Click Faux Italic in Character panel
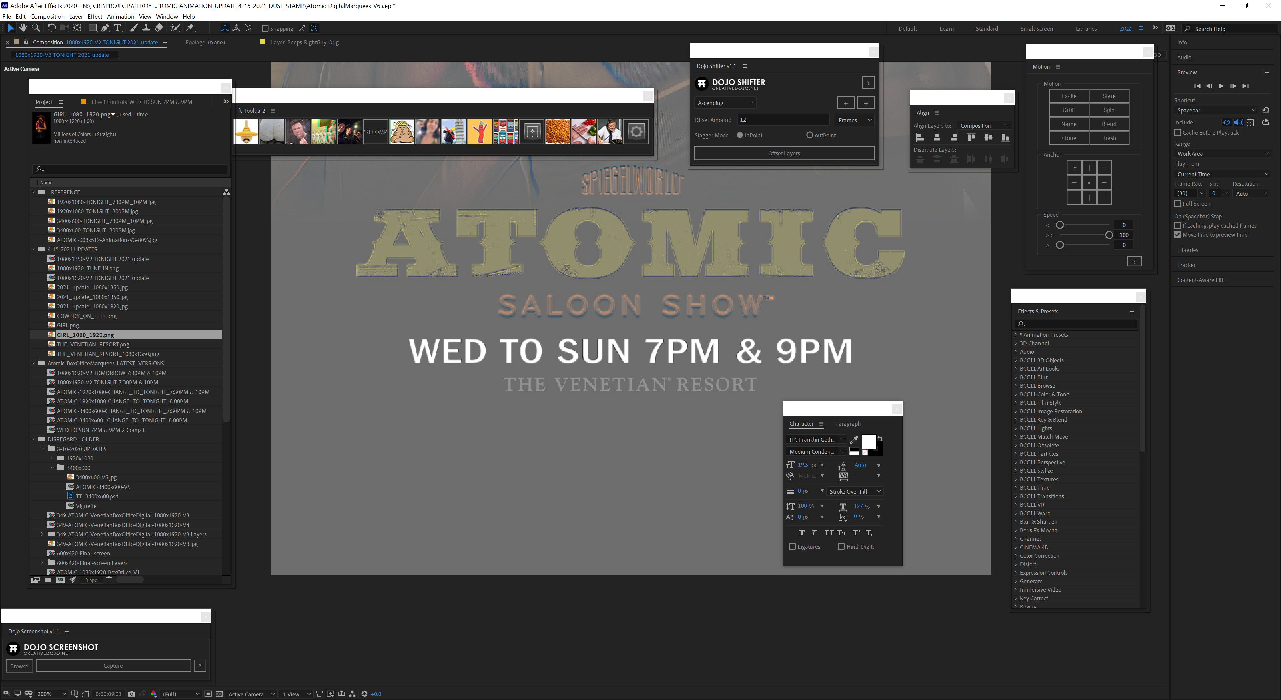The width and height of the screenshot is (1281, 700). click(x=814, y=533)
